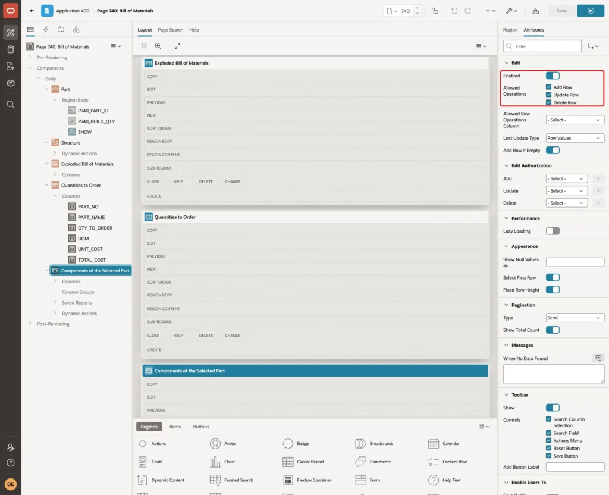The image size is (609, 495).
Task: Open the App Builder icon in sidebar
Action: (11, 33)
